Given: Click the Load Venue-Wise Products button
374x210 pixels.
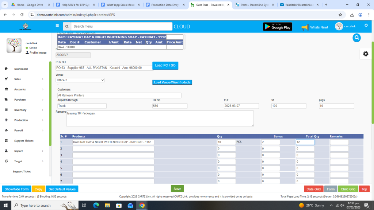Looking at the screenshot, I should coord(172,82).
